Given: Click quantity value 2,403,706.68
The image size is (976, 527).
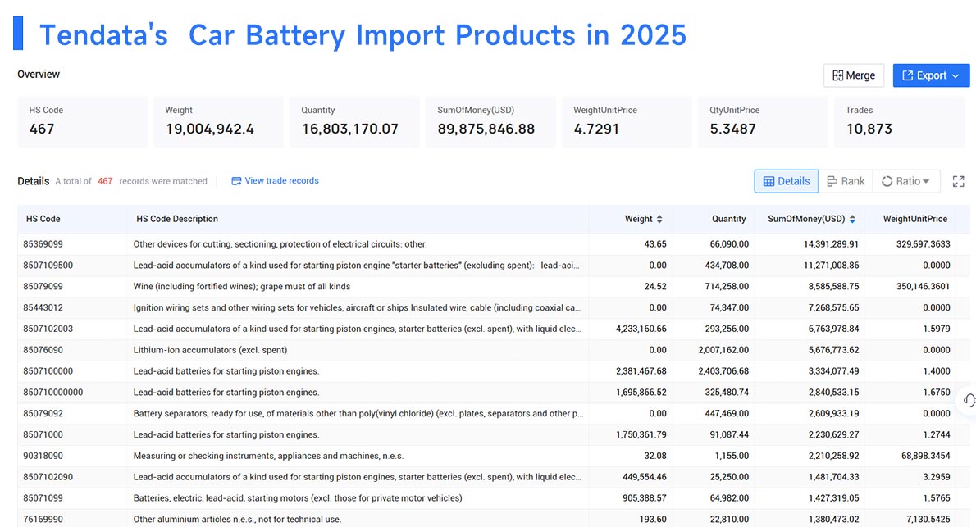Looking at the screenshot, I should tap(723, 371).
